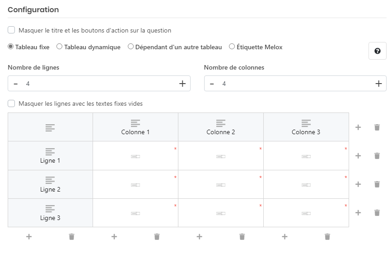Select the 'Étiquette Melox' radio option

[x=232, y=47]
